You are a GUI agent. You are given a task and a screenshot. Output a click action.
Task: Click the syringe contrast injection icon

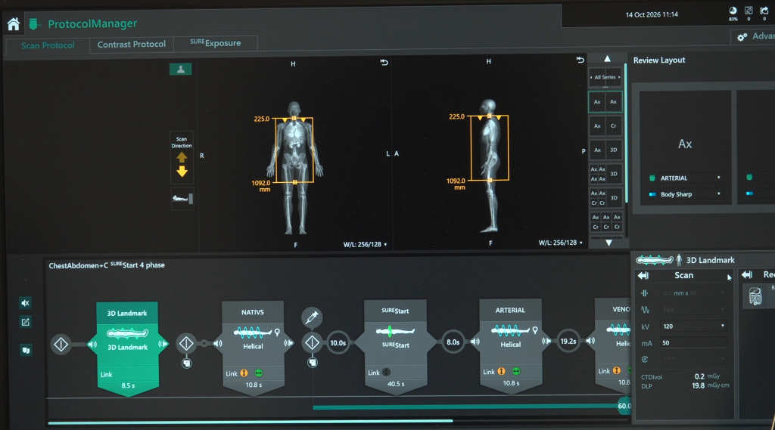coord(312,317)
